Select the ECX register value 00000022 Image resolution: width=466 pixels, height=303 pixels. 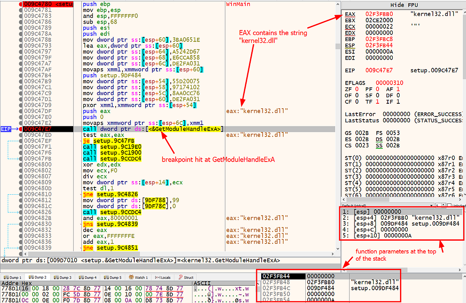click(379, 26)
